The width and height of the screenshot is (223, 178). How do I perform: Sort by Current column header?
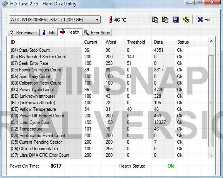[93, 42]
